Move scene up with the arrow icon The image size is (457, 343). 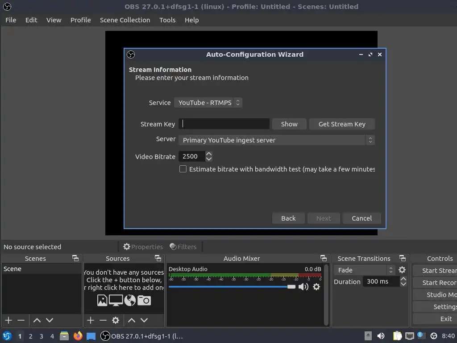coord(37,320)
